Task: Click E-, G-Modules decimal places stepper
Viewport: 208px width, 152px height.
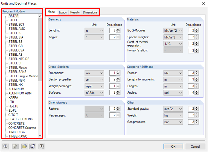Action: (x=197, y=30)
